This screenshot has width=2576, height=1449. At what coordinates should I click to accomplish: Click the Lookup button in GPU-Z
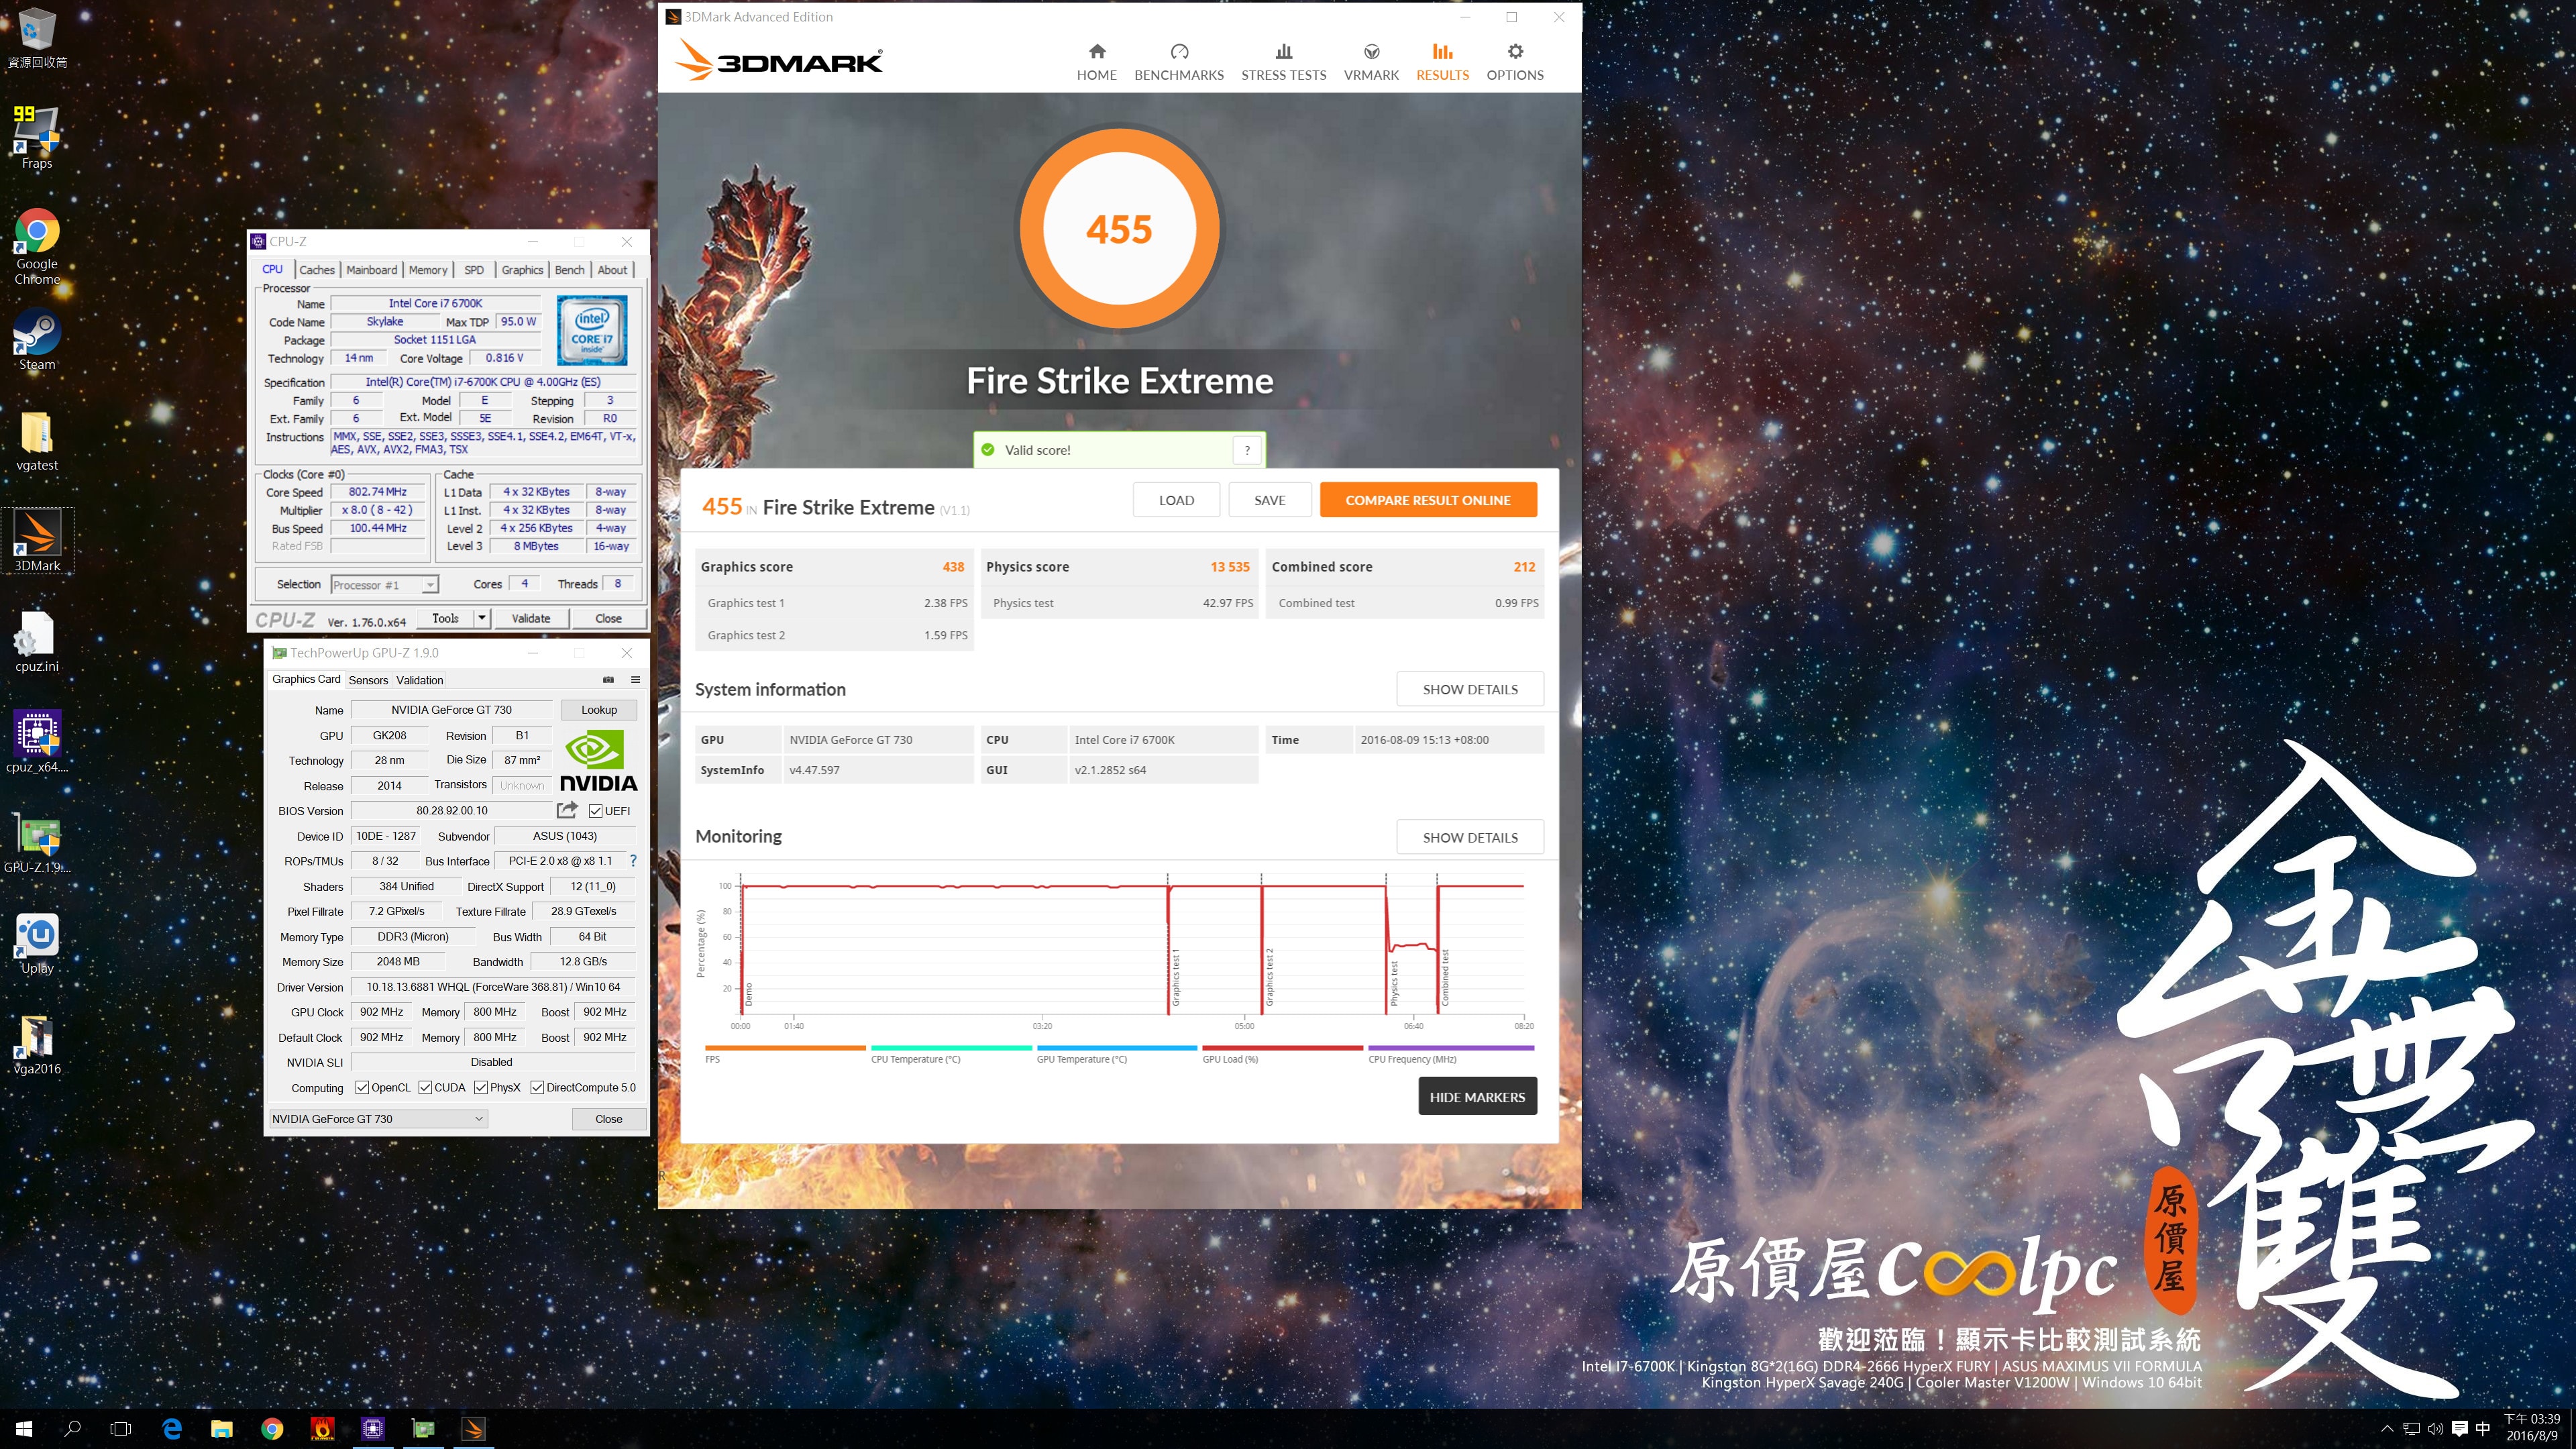598,709
